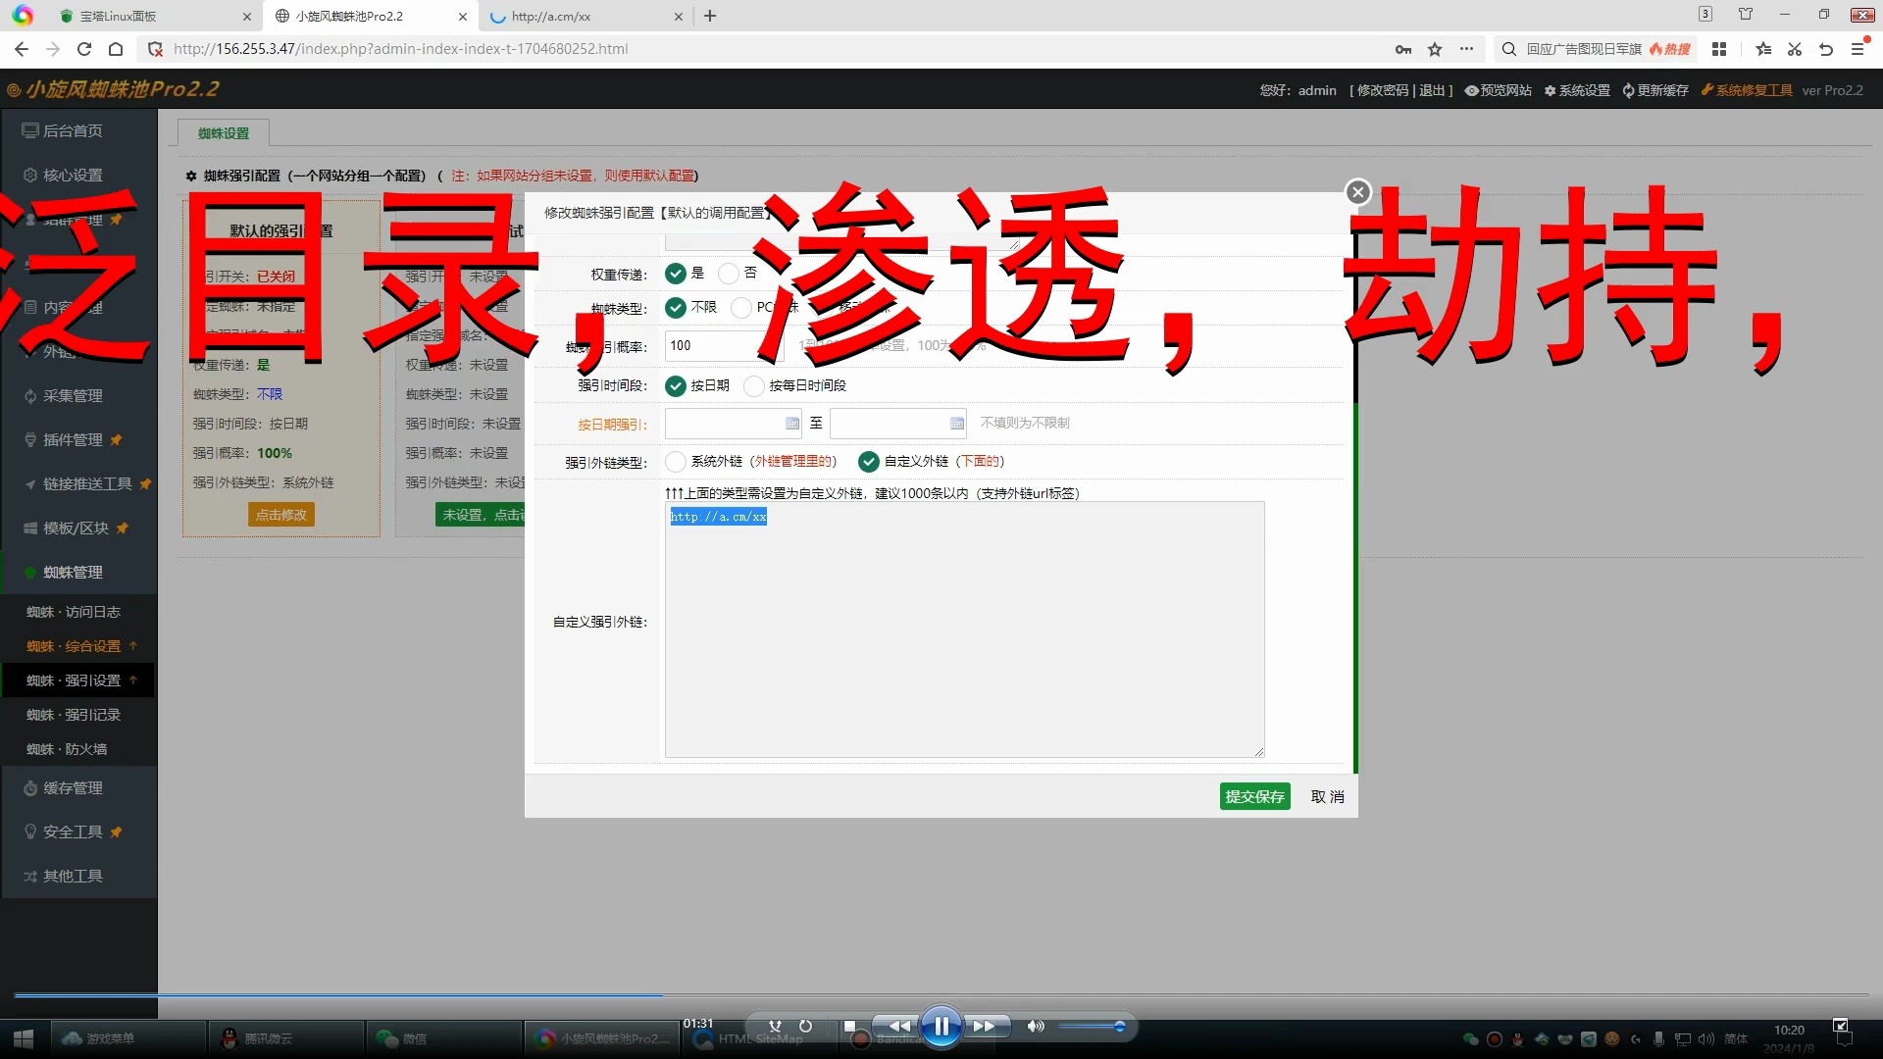
Task: Select 否 for 权重传递
Action: click(x=729, y=274)
